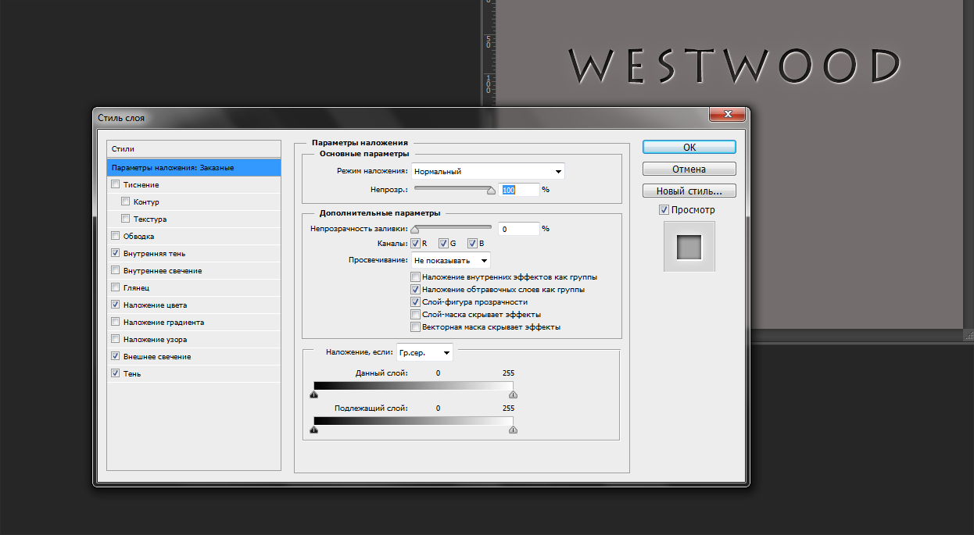
Task: Enable the Тиснение effect checkbox
Action: [116, 185]
